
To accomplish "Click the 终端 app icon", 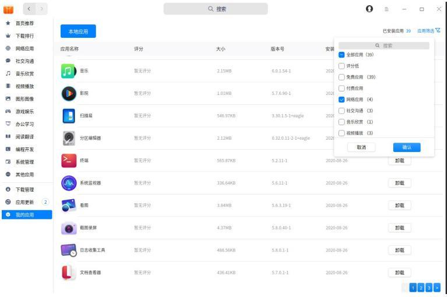I will point(69,161).
